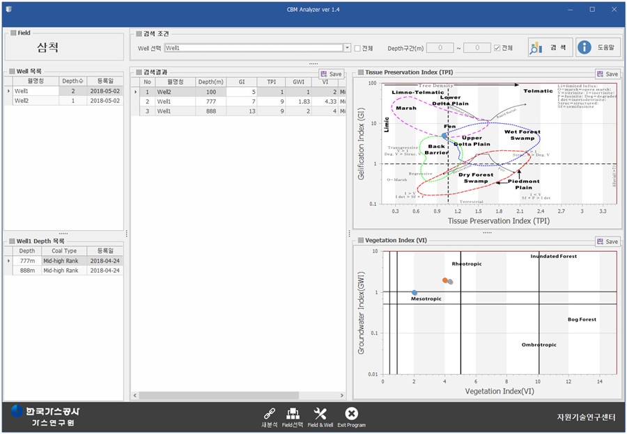The width and height of the screenshot is (627, 434).
Task: Open Field & Well tools icon
Action: coord(320,417)
